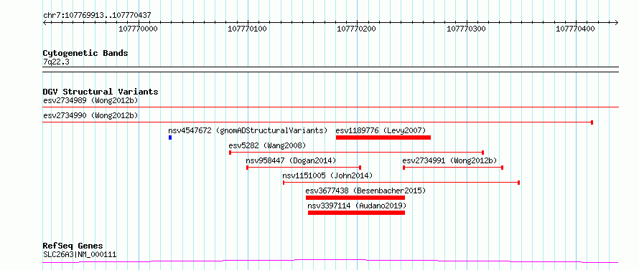
Task: Click the RefSeq Genes track heading
Action: [x=73, y=246]
